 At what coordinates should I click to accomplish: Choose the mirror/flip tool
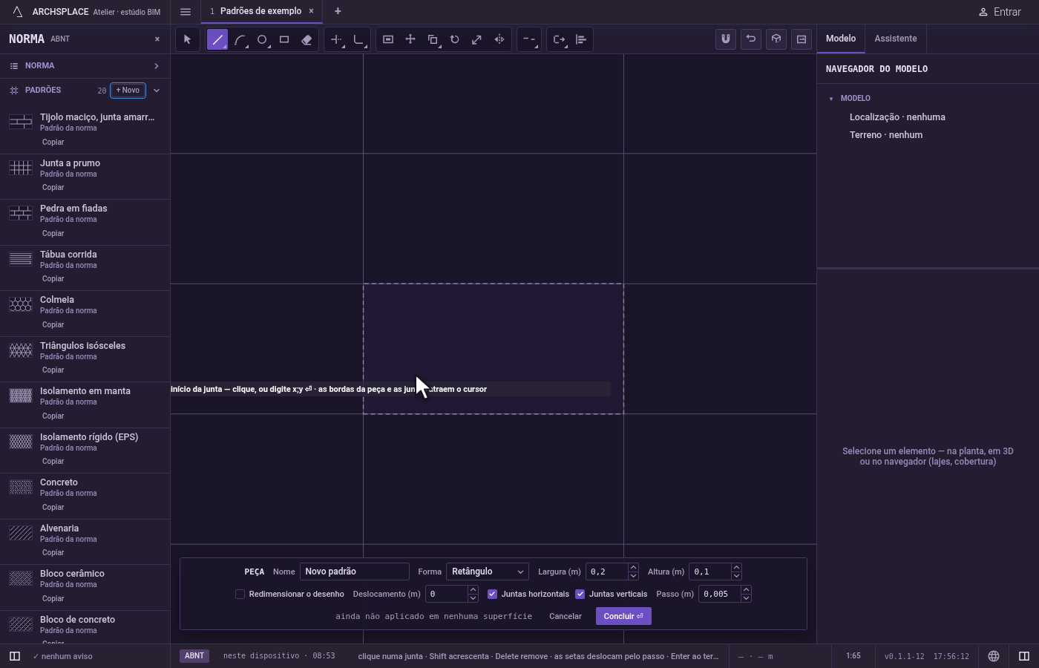click(x=499, y=39)
